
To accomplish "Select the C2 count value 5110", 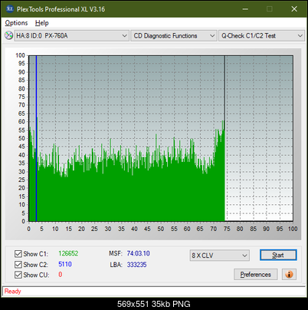I will point(65,264).
